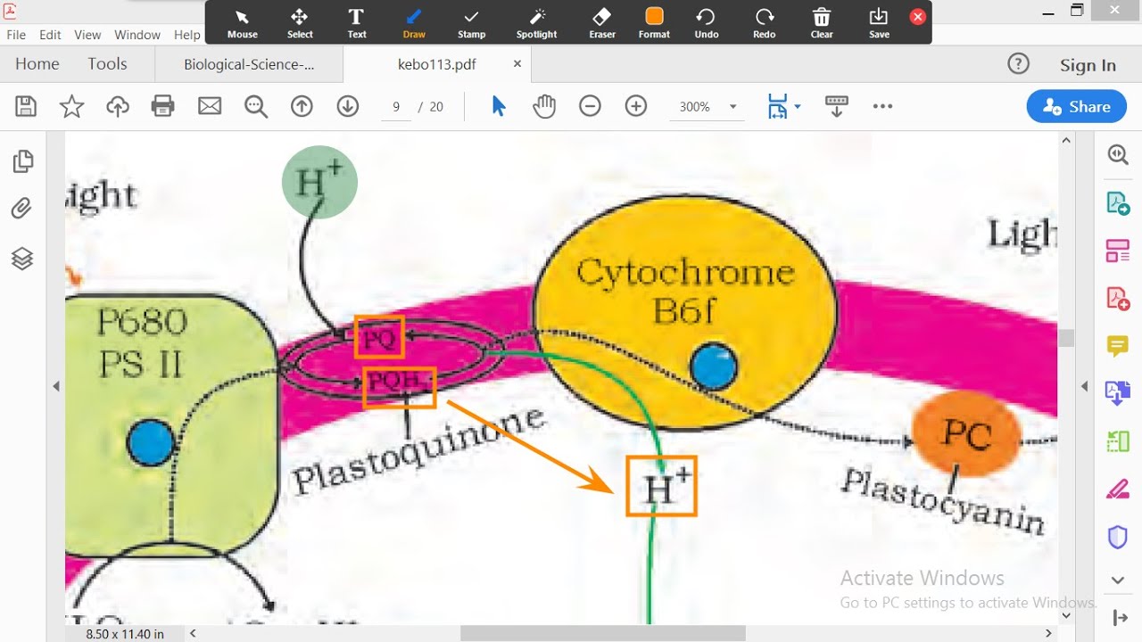
Task: Open the compare files tool icon
Action: tap(1118, 441)
